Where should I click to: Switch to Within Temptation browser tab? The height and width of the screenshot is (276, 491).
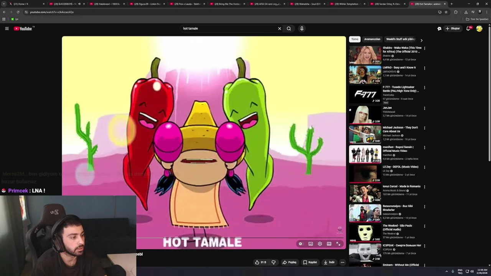[347, 4]
